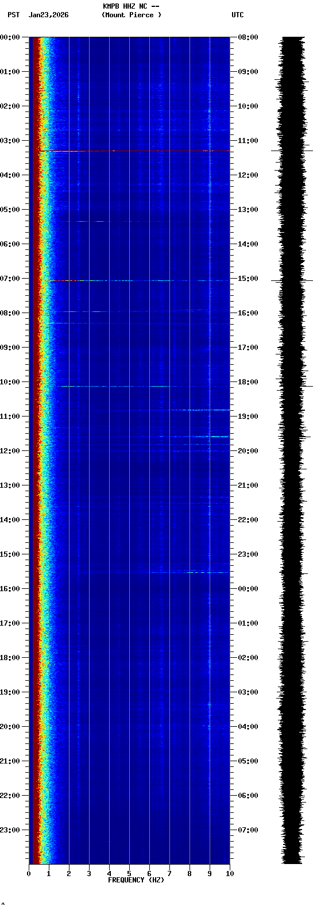The image size is (317, 910).
Task: Click the 18:00 UTC time label
Action: tap(248, 382)
